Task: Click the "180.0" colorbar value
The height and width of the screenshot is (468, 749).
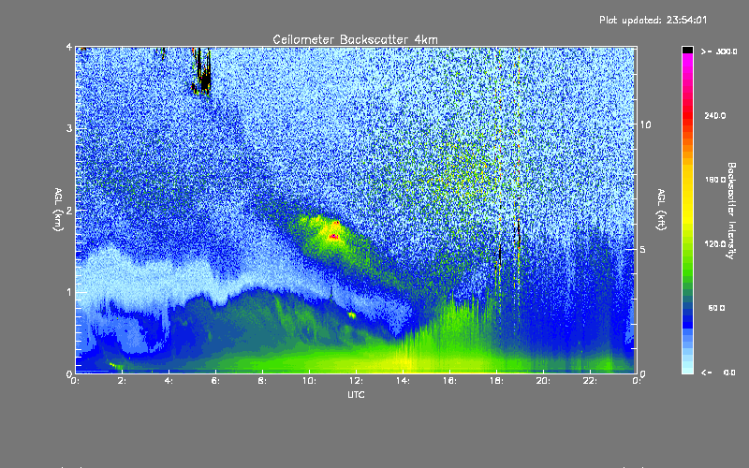Action: tap(715, 180)
